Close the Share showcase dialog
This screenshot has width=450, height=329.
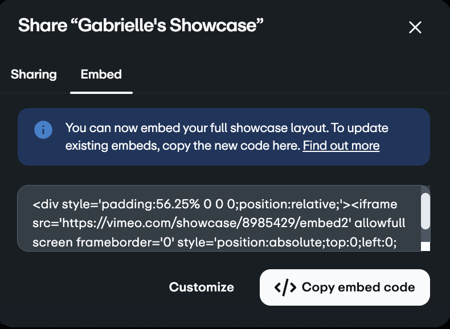(x=415, y=27)
